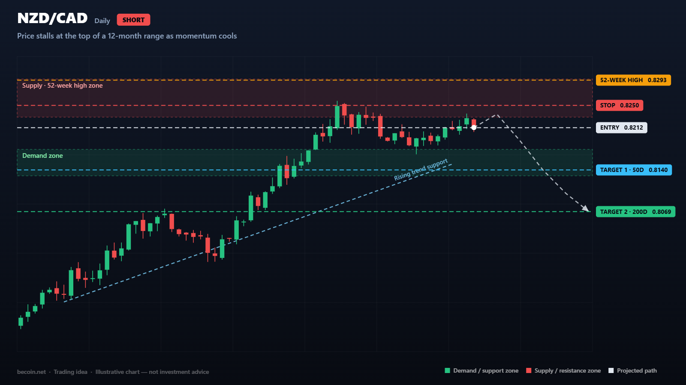Image resolution: width=686 pixels, height=385 pixels.
Task: Click the 'Trading idea' footer text
Action: pyautogui.click(x=70, y=372)
